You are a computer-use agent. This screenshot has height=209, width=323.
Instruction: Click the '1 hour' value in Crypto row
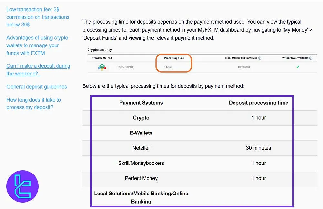[x=258, y=118]
